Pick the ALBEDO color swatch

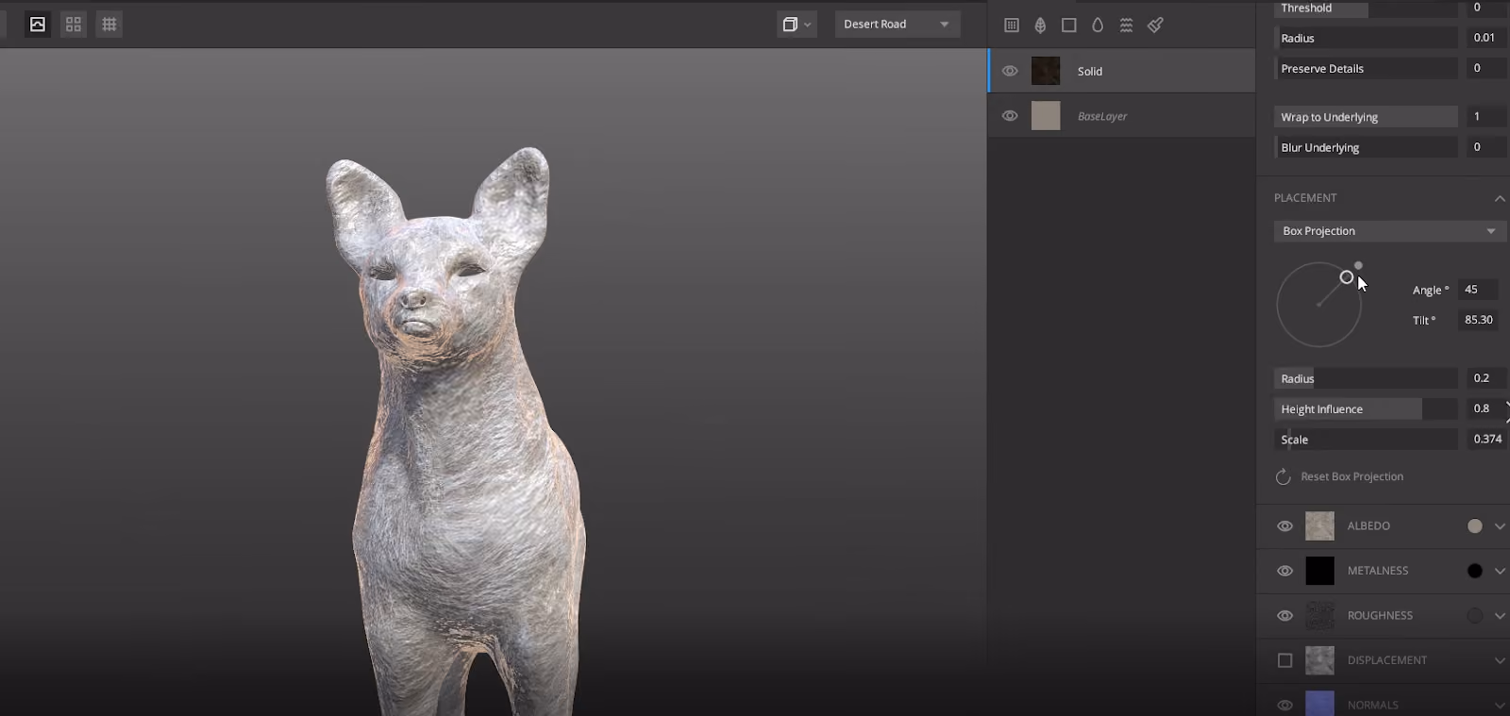point(1475,526)
